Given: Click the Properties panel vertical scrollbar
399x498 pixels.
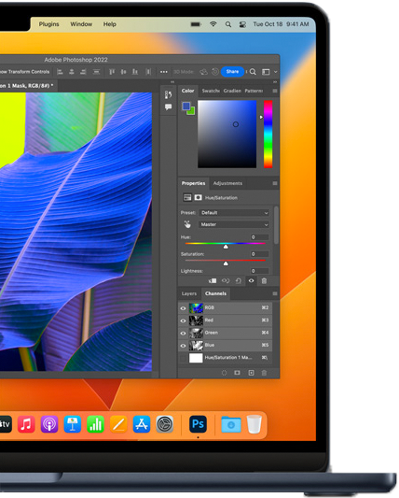Looking at the screenshot, I should (276, 225).
